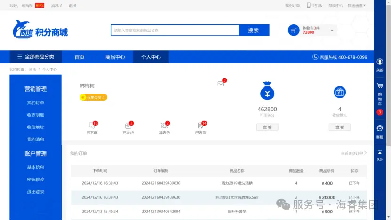Open 我的 profile icon in right sidebar
This screenshot has width=391, height=220.
coord(380,64)
